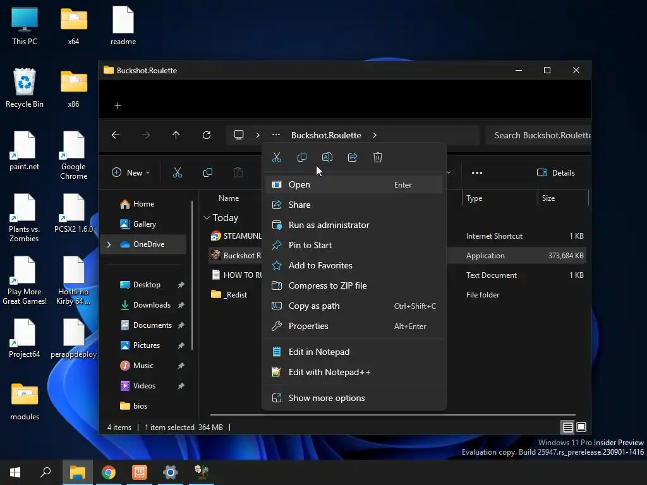The height and width of the screenshot is (485, 647).
Task: Unpin Desktop using its pin icon
Action: pyautogui.click(x=181, y=285)
